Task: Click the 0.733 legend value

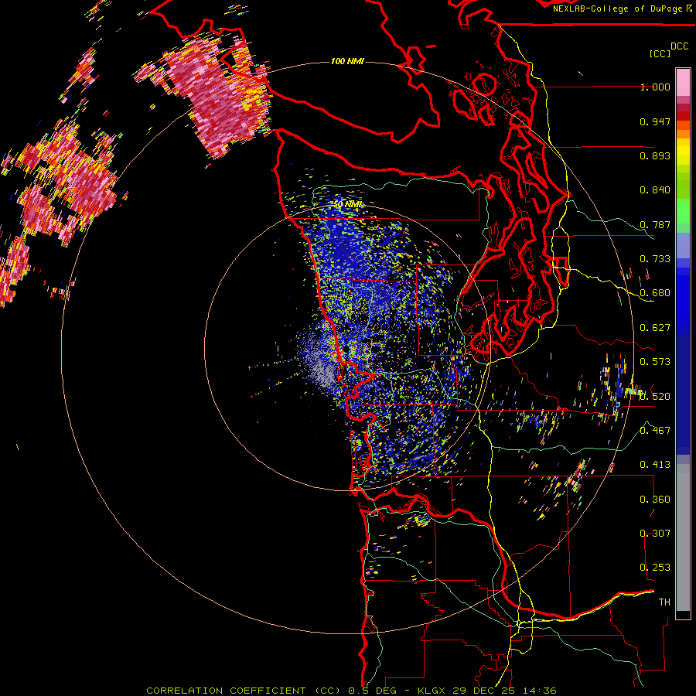Action: (655, 259)
